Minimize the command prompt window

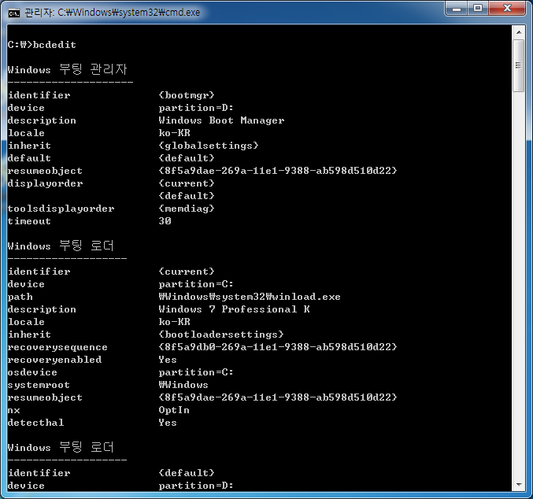[457, 9]
